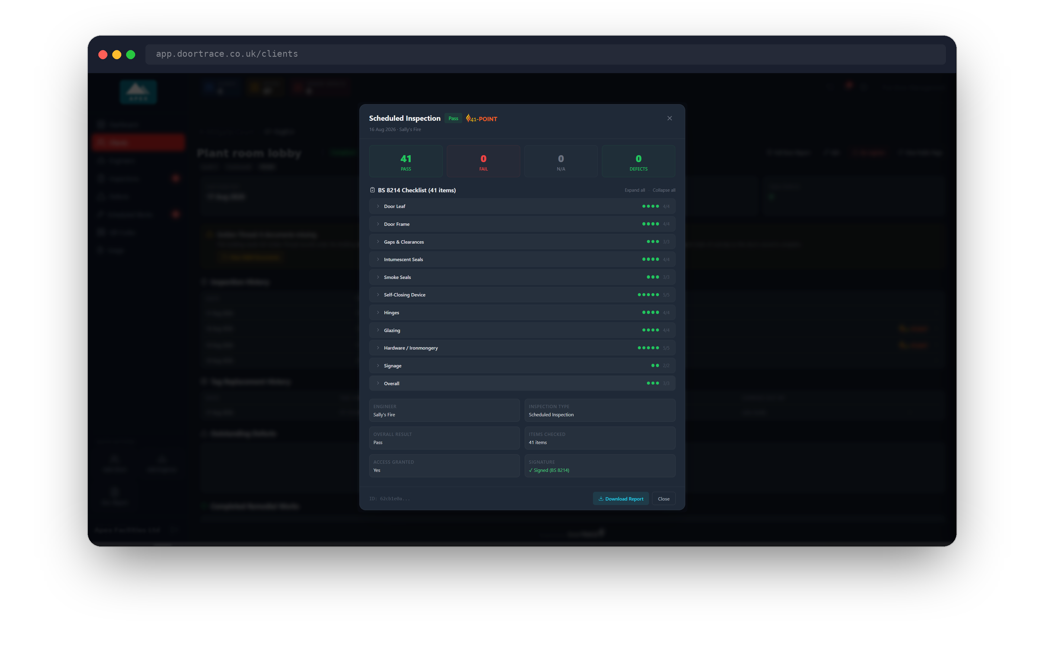Click the yellow minimize traffic light
The image size is (1044, 672).
click(117, 55)
